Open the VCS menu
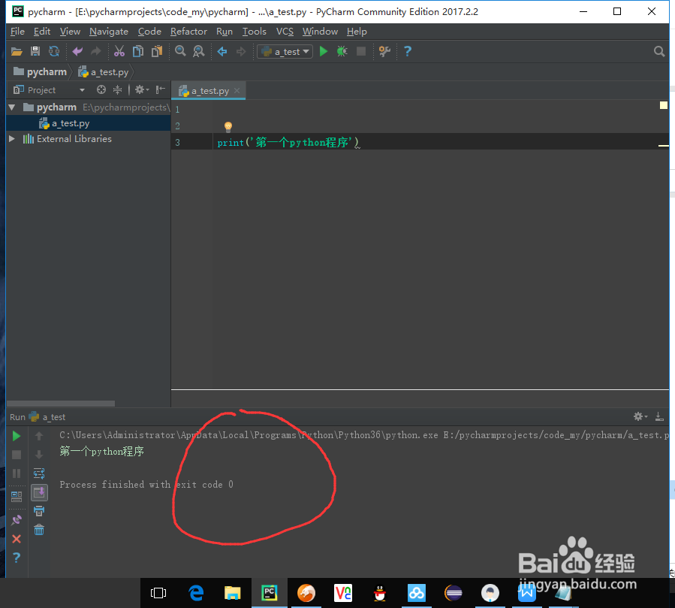This screenshot has height=608, width=675. click(x=285, y=32)
